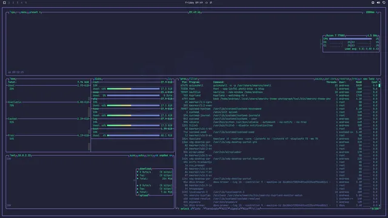Select next sort column with right arrow

[376, 79]
